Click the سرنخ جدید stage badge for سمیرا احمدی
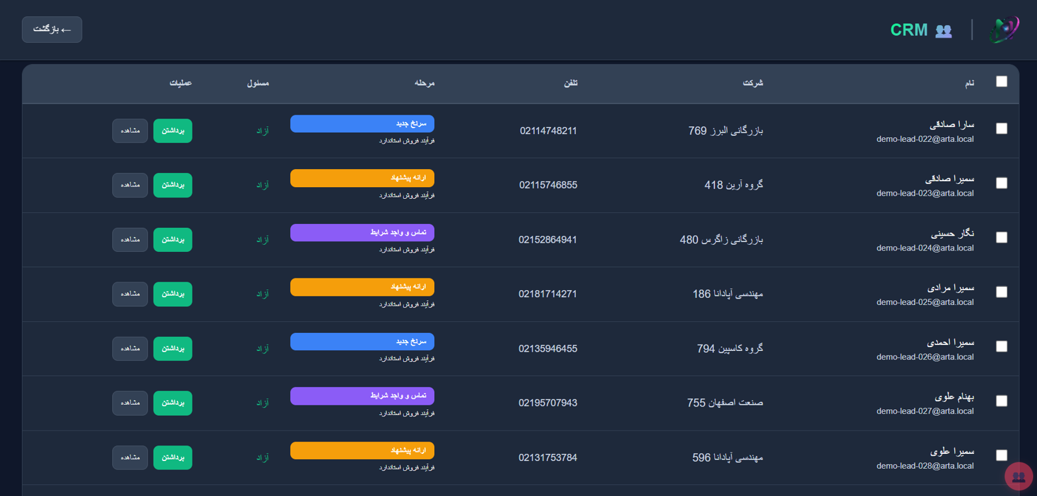Image resolution: width=1037 pixels, height=496 pixels. [x=362, y=341]
